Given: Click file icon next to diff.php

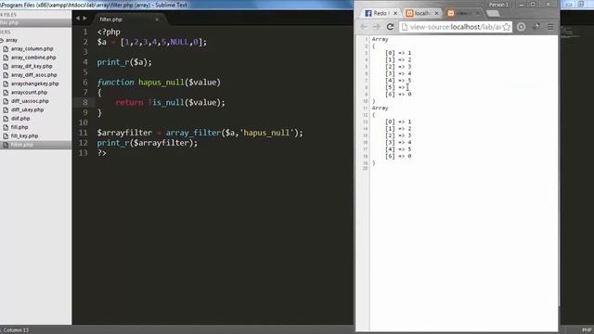Looking at the screenshot, I should click(6, 119).
